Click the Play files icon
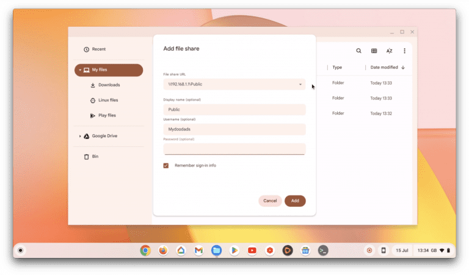 (x=93, y=116)
